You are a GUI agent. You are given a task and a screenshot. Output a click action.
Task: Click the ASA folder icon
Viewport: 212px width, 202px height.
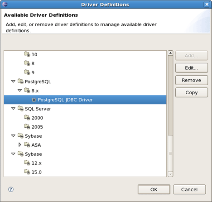click(27, 145)
